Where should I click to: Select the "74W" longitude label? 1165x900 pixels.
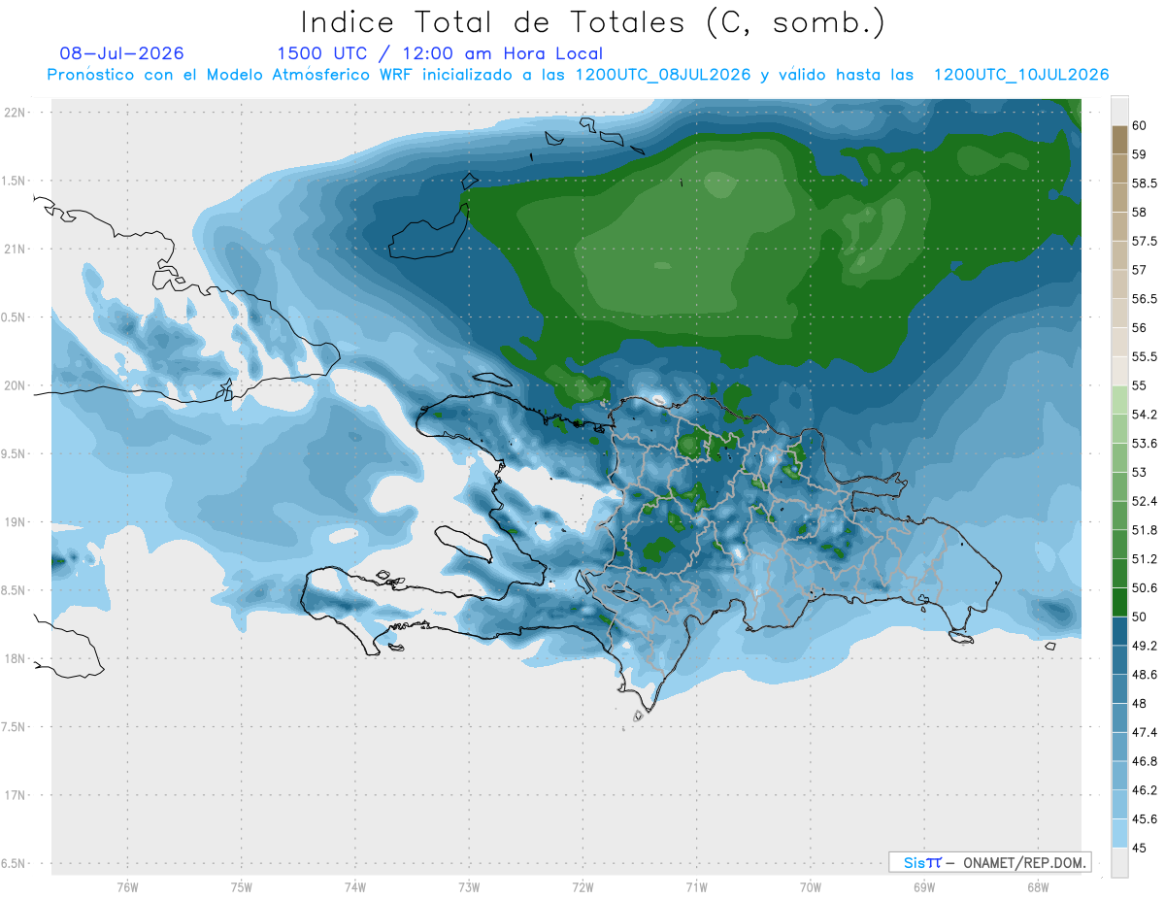pyautogui.click(x=354, y=886)
